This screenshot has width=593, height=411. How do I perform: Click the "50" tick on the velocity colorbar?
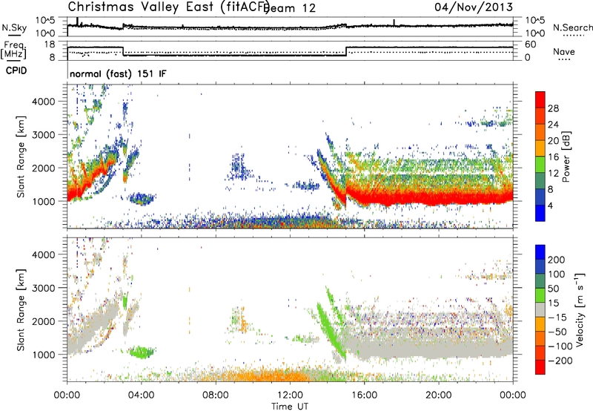(x=553, y=289)
